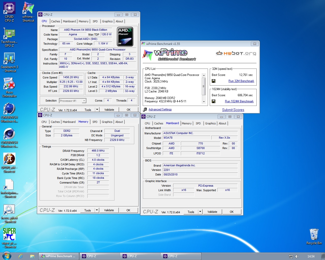Screen dimensions: 325x260
Task: Launch GPUPI x64 Shortcut icon
Action: pos(9,163)
